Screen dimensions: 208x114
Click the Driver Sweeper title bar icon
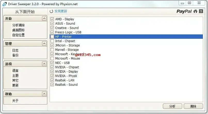(x=4, y=4)
